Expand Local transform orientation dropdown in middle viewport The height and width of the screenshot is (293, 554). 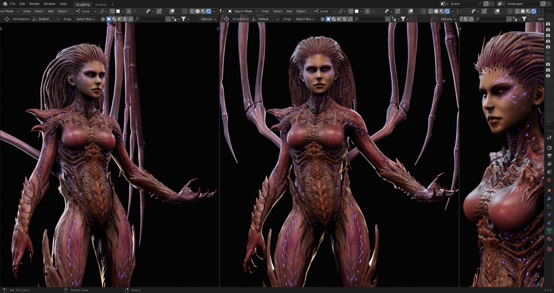click(x=324, y=11)
